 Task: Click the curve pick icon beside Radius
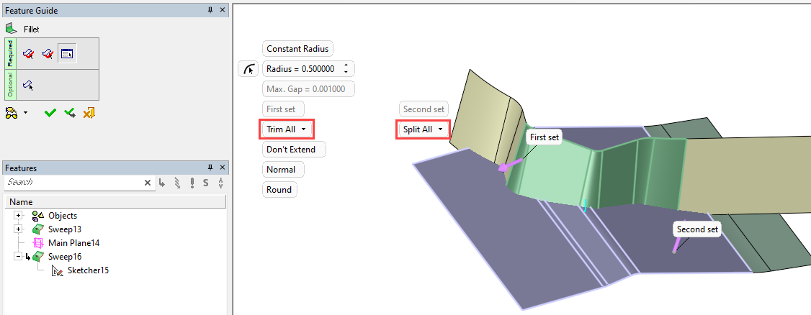[x=248, y=69]
